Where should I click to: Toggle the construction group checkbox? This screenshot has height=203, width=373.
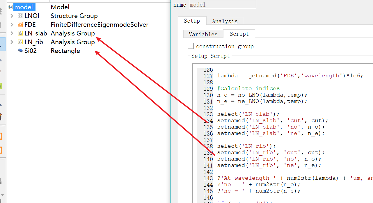click(x=191, y=46)
